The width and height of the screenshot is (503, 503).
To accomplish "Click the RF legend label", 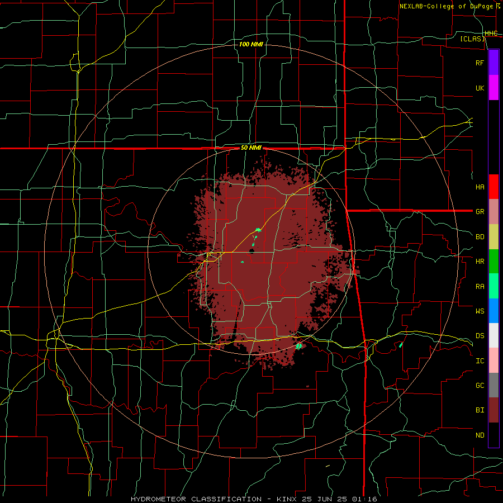I will [x=480, y=63].
